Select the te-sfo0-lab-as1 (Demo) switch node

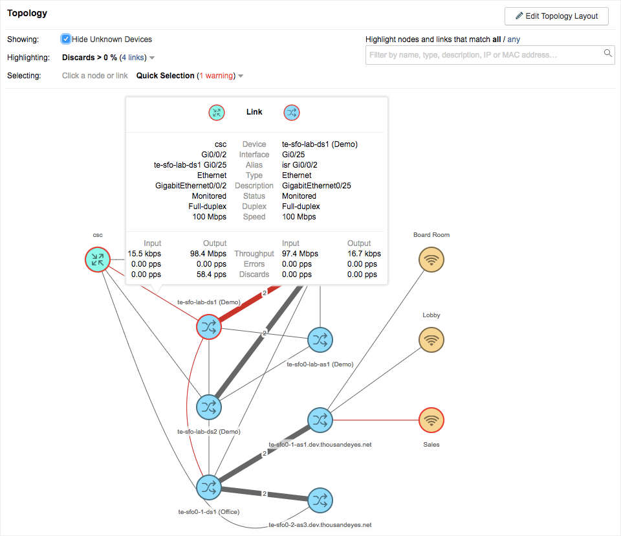[x=320, y=339]
